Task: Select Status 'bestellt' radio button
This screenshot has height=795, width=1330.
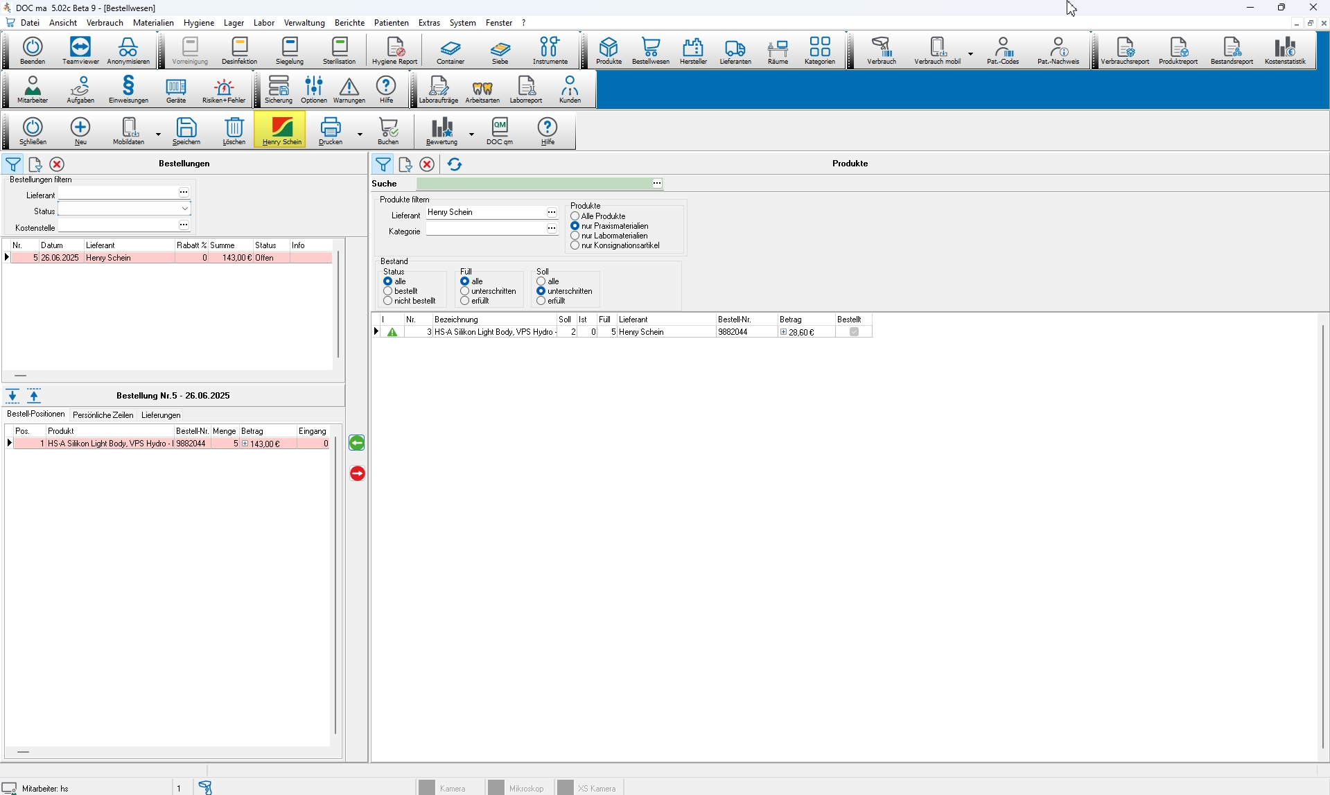Action: [387, 291]
